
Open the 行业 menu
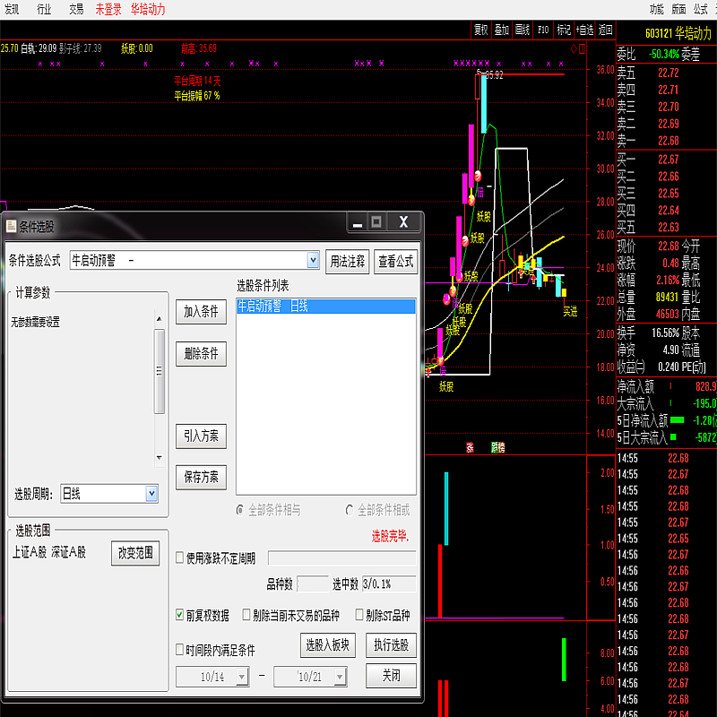[44, 9]
